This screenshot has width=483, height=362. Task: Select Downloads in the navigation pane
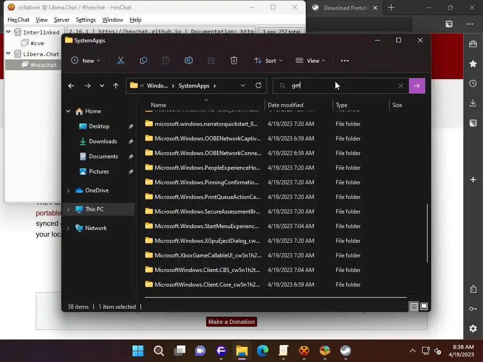point(103,141)
